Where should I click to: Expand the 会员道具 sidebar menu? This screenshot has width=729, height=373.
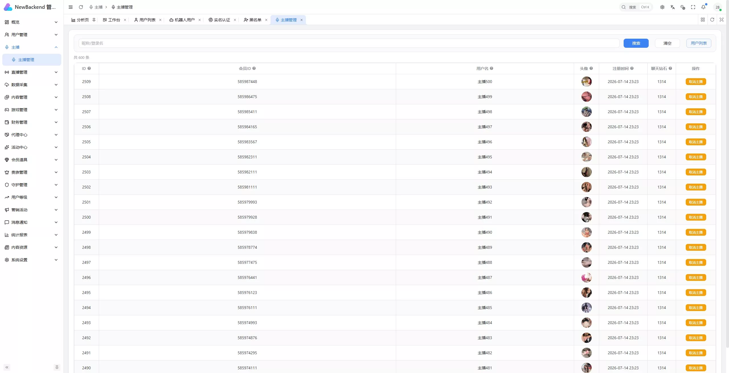coord(32,160)
